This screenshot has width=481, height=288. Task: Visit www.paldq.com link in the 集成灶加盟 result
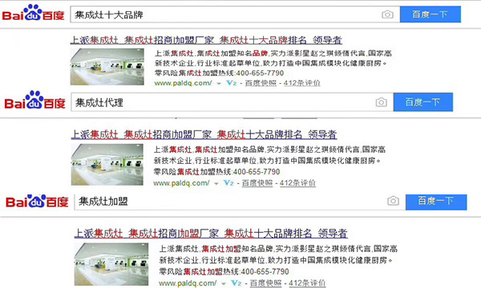188,283
